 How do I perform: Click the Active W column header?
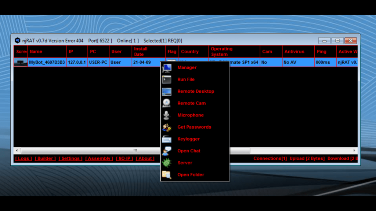[347, 51]
